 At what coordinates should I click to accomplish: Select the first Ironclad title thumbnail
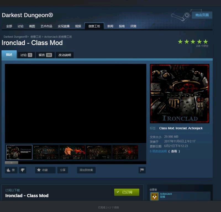[19, 152]
